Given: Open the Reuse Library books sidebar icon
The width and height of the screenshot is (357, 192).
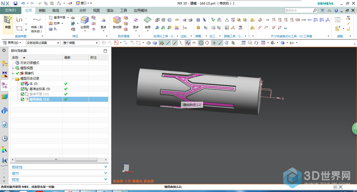Looking at the screenshot, I should pos(4,97).
